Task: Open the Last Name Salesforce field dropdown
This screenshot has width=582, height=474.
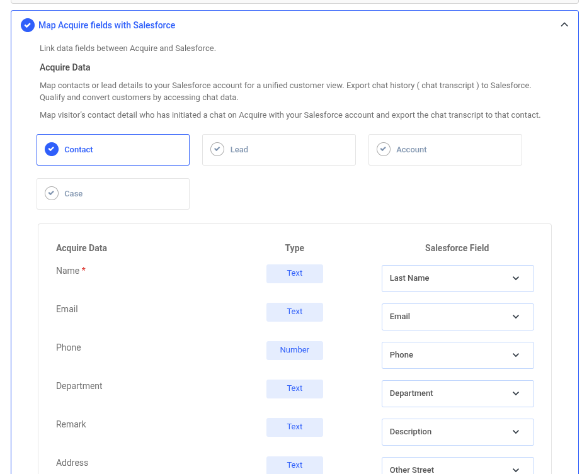Action: coord(457,278)
